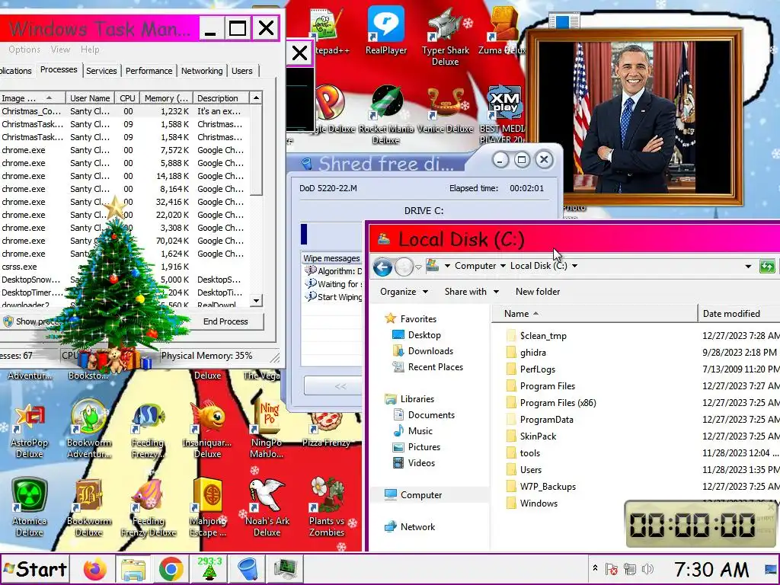Click New folder in Explorer
Image resolution: width=780 pixels, height=585 pixels.
[538, 292]
